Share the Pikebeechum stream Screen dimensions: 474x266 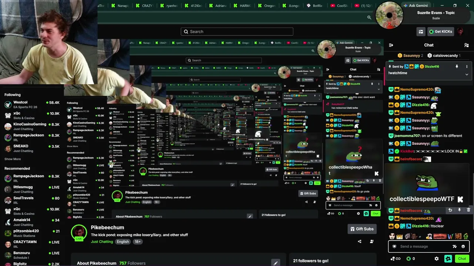point(359,242)
